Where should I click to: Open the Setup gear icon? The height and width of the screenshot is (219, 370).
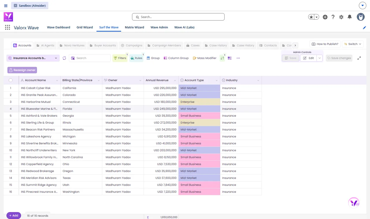(341, 17)
